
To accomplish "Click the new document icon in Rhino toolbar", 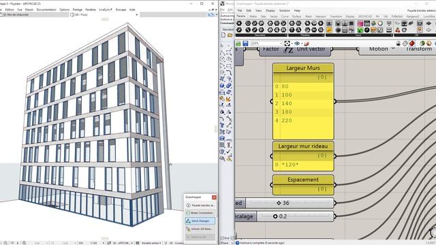I will 223,35.
